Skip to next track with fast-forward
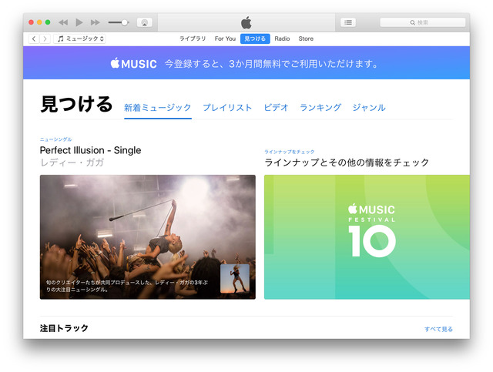Viewport: 493px width, 372px height. coord(95,22)
